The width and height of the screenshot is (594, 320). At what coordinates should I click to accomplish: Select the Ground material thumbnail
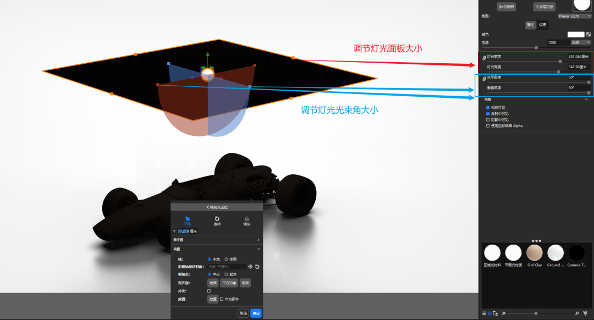(555, 252)
